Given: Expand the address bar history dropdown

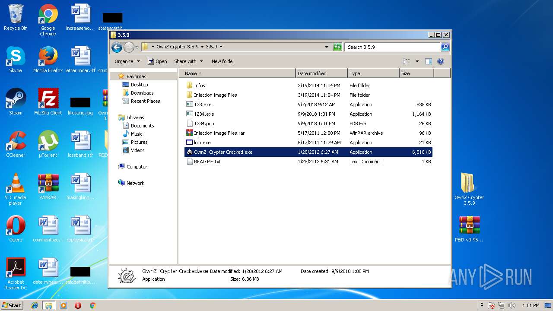Looking at the screenshot, I should coord(327,47).
